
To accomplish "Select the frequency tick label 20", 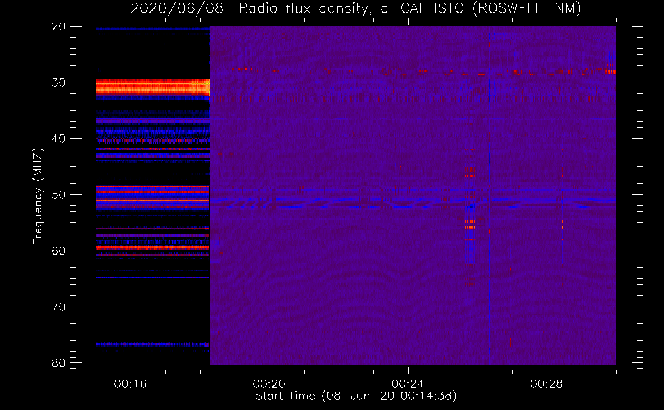I will tap(59, 27).
